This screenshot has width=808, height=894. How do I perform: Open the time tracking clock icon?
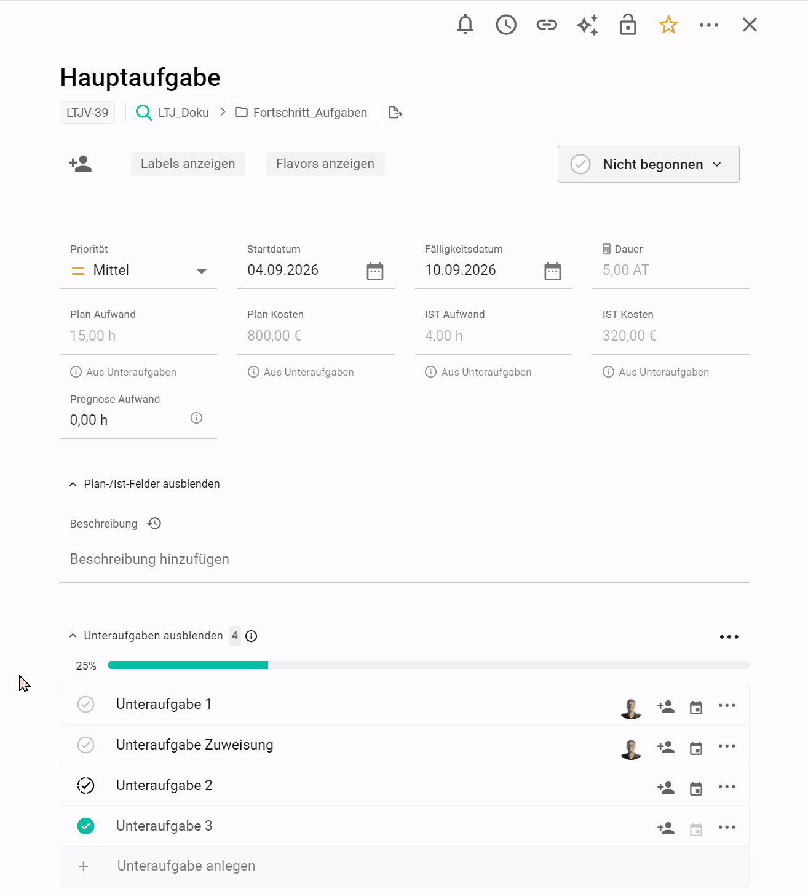(506, 25)
